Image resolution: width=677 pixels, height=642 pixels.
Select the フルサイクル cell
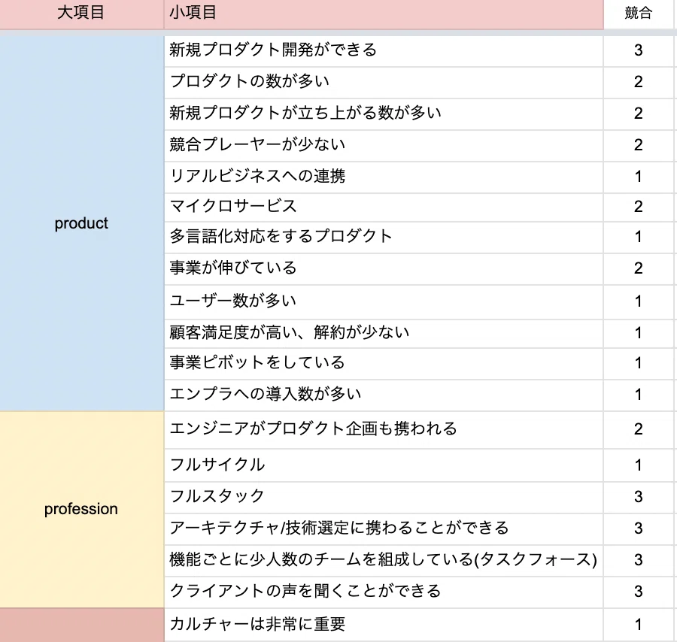(x=384, y=465)
